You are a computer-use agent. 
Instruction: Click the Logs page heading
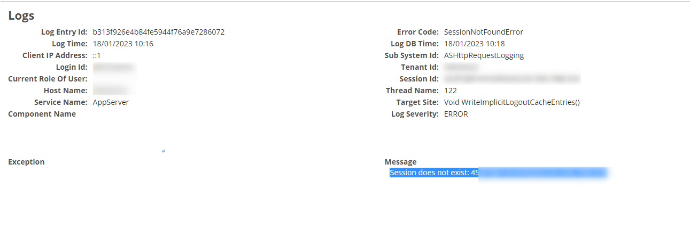click(21, 15)
